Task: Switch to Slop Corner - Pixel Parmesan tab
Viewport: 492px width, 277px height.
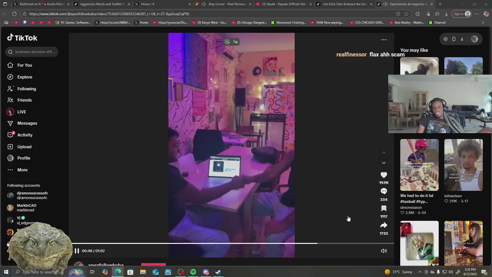Action: pos(223,4)
